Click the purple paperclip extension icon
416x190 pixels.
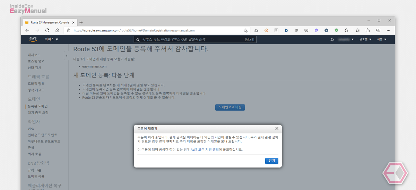tap(317, 30)
